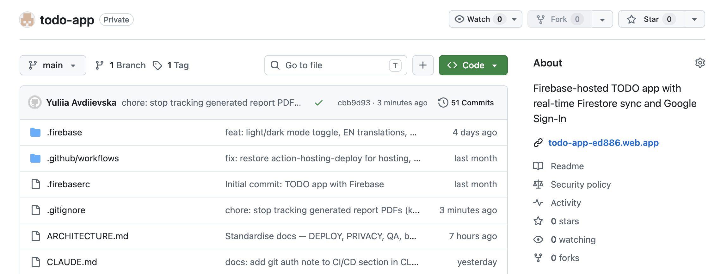This screenshot has height=274, width=721.
Task: Open the latest commit message about report PDFs
Action: (211, 103)
